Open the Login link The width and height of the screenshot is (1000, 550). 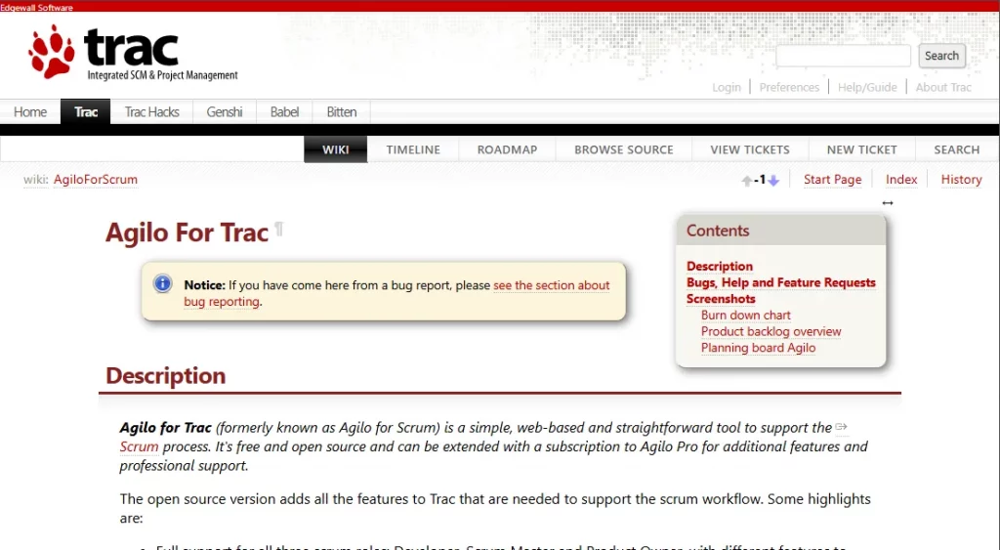(727, 87)
